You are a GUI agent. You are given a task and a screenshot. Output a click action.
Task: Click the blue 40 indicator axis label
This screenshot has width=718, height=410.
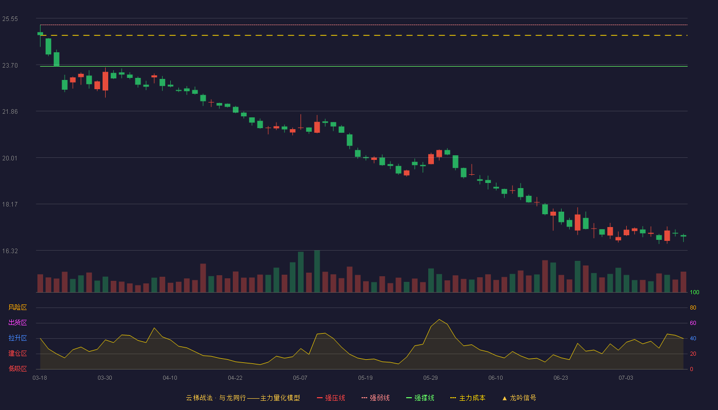693,339
